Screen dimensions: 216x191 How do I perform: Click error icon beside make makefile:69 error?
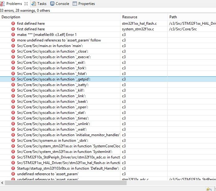pos(13,35)
